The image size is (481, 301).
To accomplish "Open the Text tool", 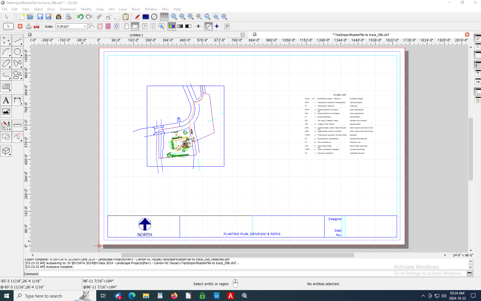I will click(6, 100).
